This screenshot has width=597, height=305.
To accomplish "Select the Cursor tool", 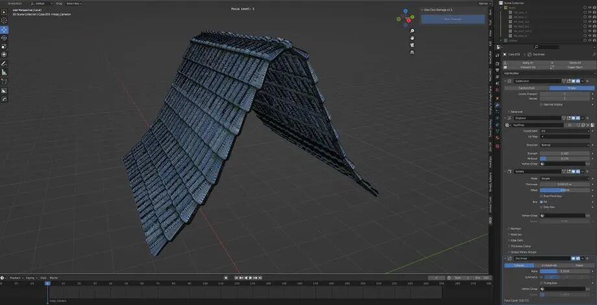I will pyautogui.click(x=4, y=21).
